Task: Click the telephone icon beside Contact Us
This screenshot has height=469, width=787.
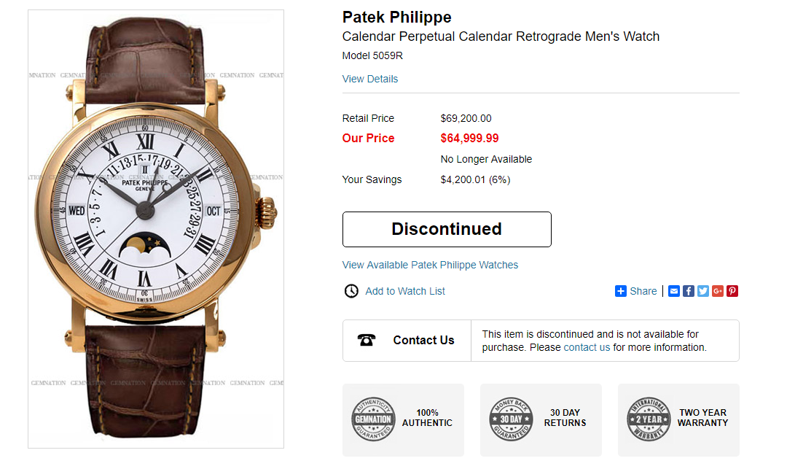Action: pos(367,340)
